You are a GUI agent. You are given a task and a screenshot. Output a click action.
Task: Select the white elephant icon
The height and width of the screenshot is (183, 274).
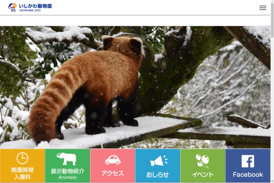pyautogui.click(x=67, y=159)
